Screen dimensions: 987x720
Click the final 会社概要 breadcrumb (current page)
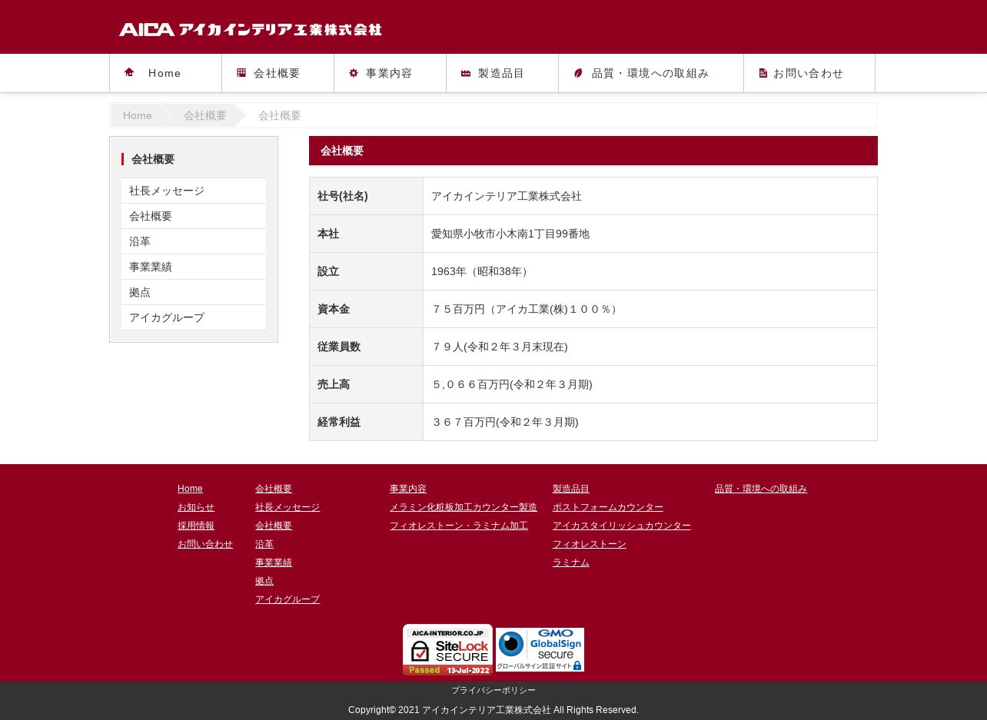[280, 115]
